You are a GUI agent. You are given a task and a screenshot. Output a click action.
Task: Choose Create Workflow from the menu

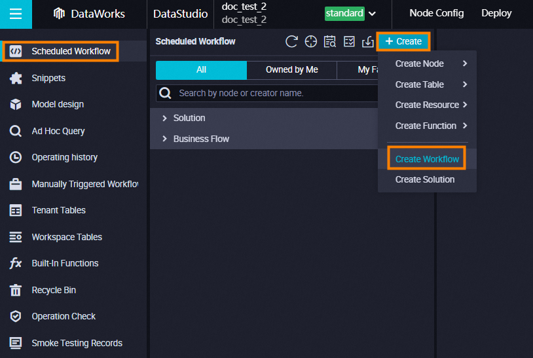(427, 159)
